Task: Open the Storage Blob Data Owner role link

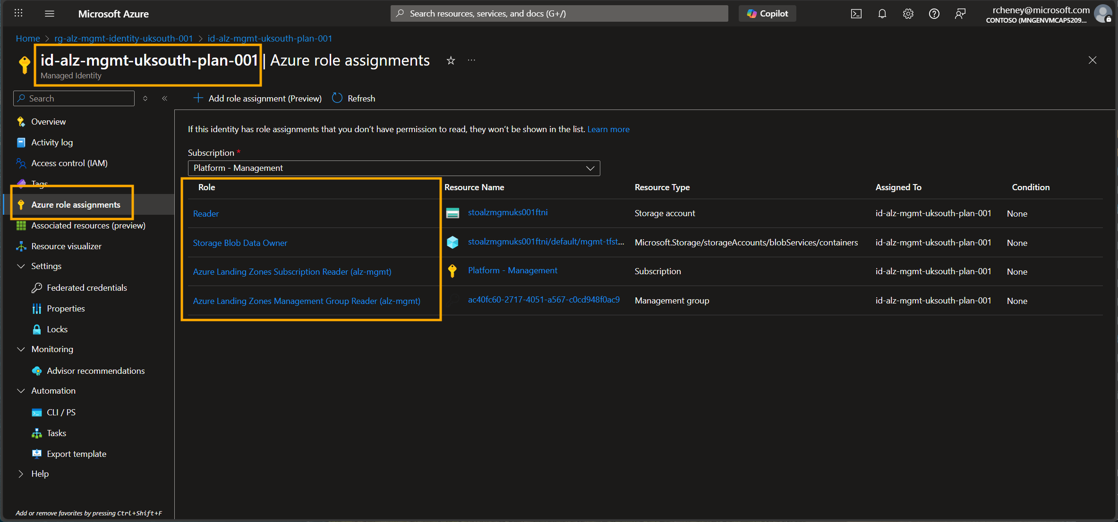Action: 240,243
